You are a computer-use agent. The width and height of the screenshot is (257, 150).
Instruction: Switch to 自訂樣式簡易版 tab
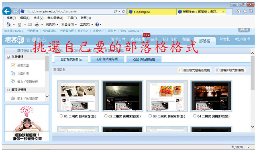pyautogui.click(x=71, y=60)
